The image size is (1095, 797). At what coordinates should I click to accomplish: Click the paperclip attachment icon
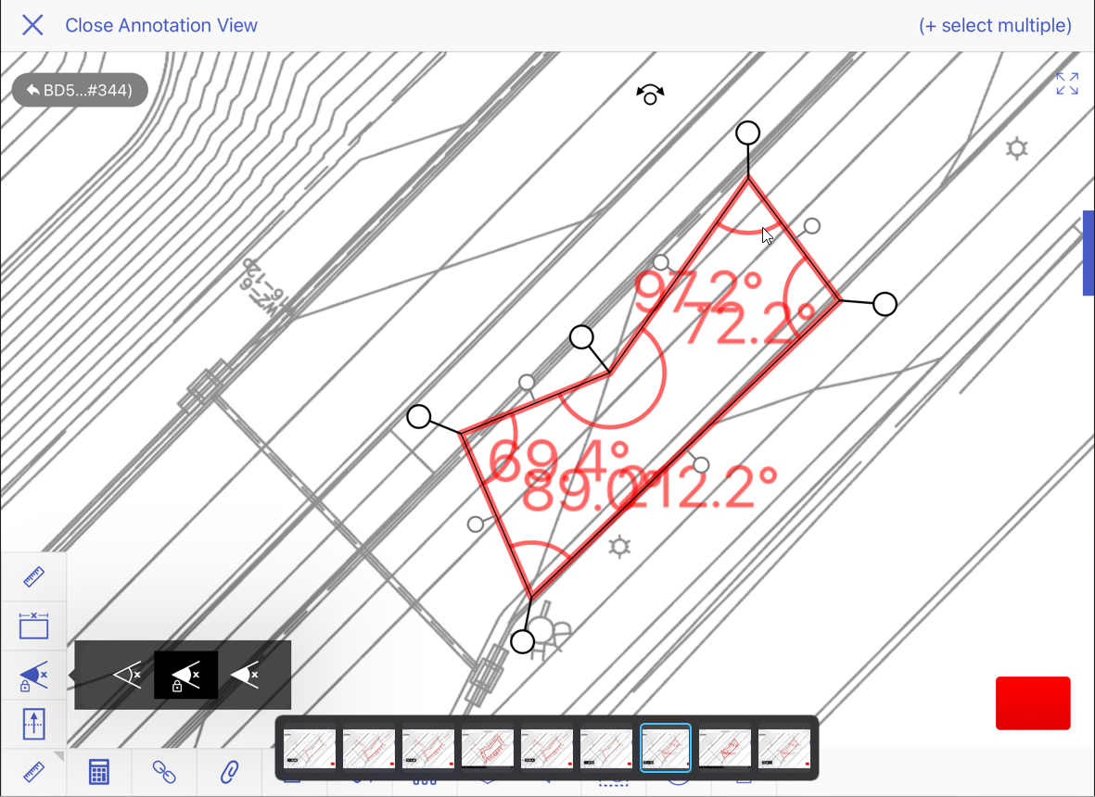(x=228, y=771)
